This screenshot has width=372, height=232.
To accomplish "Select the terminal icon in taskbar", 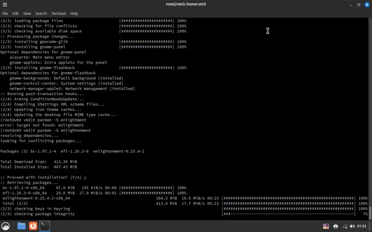I will point(45,226).
